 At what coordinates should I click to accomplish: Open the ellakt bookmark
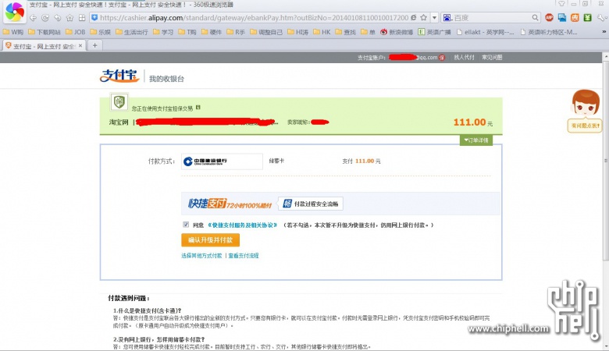pos(485,32)
